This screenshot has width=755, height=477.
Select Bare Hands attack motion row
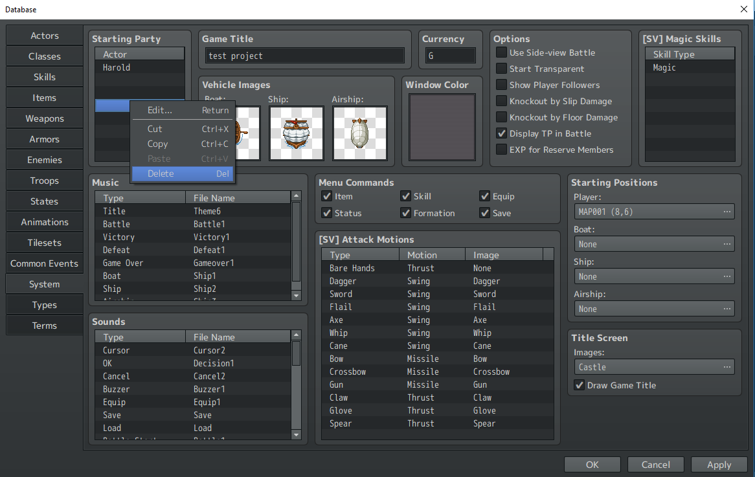438,268
